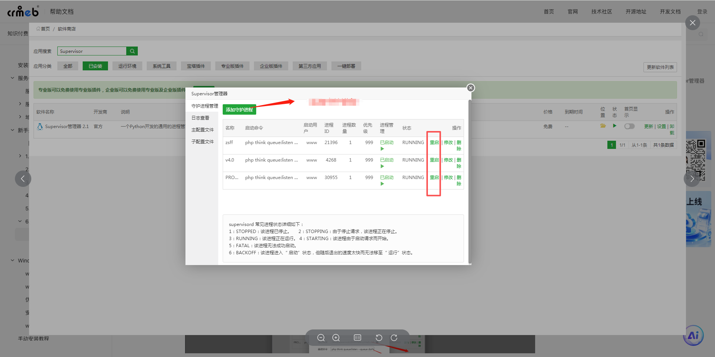
Task: Filter apps by 专业版插件 category
Action: [232, 66]
